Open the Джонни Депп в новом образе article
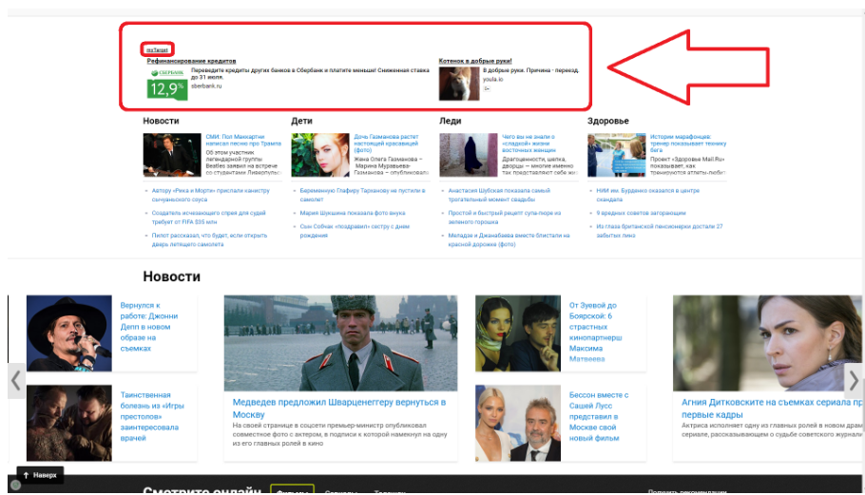The height and width of the screenshot is (495, 865). coord(149,327)
